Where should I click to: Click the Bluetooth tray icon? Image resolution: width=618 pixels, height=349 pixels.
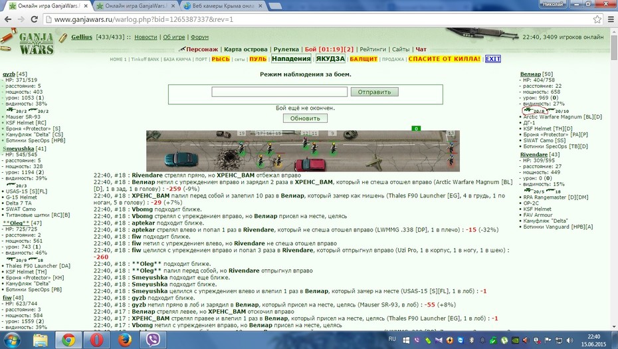(471, 340)
